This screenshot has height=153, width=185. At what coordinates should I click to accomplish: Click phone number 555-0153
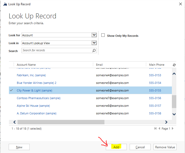pyautogui.click(x=155, y=75)
